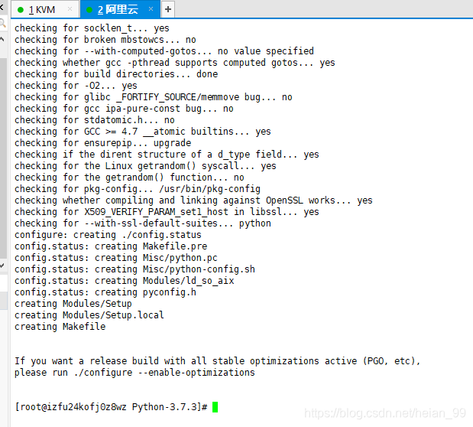
Task: Click the left tab-scroll arrow
Action: [2, 7]
